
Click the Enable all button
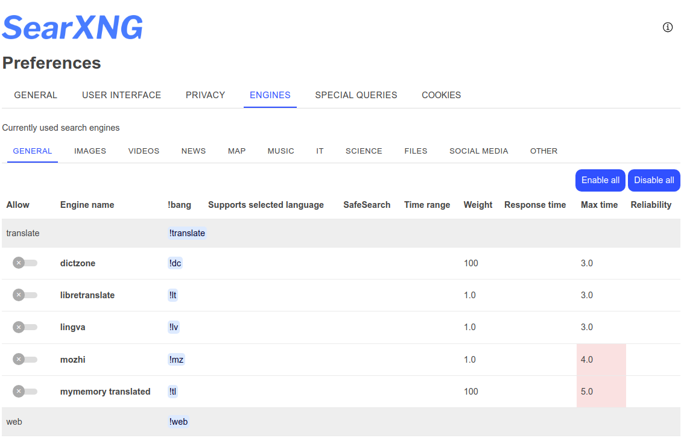[600, 180]
